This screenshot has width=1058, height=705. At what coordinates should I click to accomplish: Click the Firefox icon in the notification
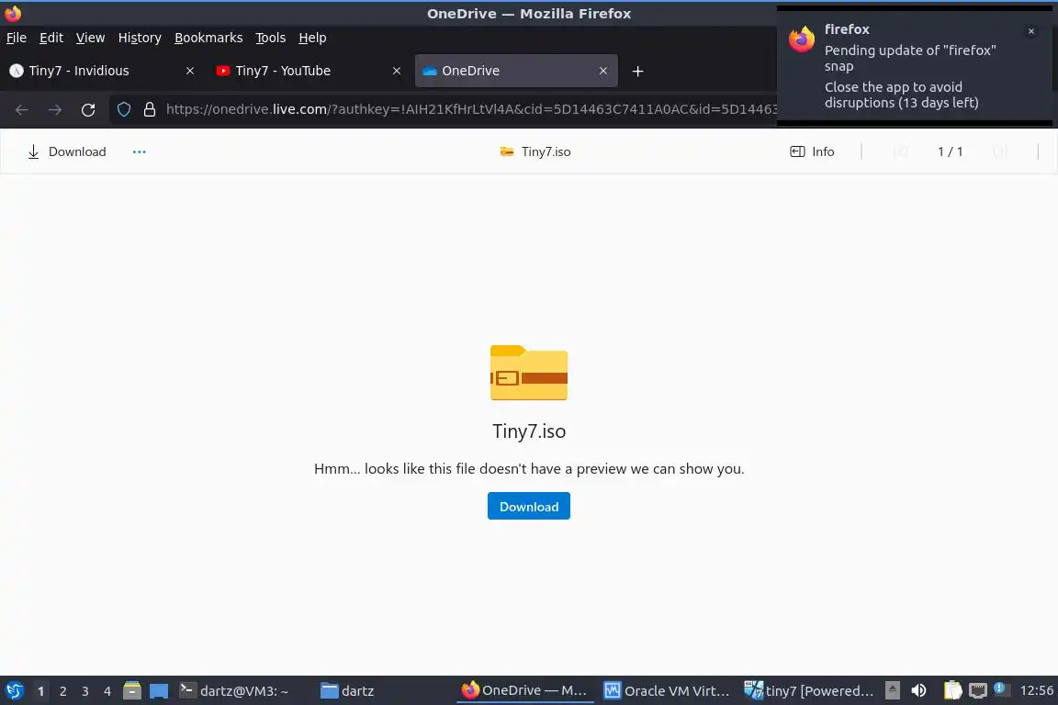(802, 39)
